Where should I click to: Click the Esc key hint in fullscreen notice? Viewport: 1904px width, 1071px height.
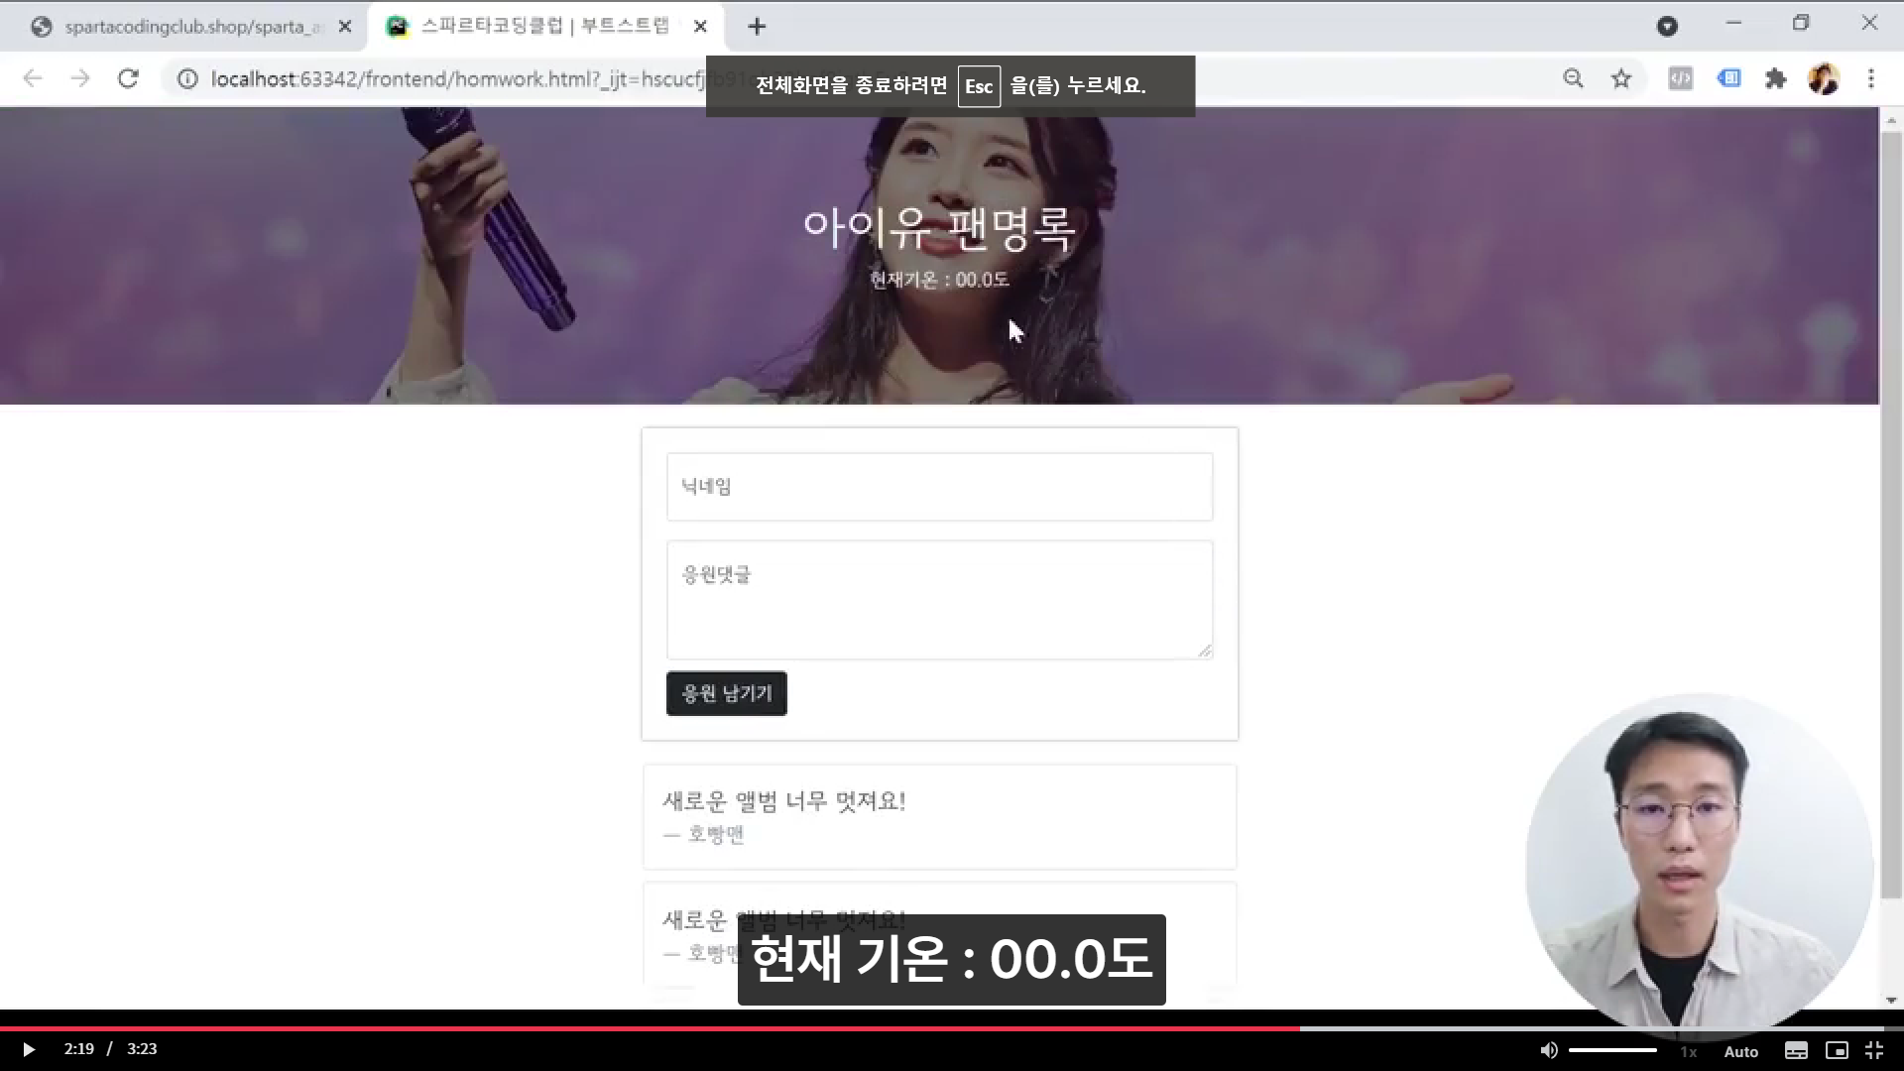[979, 86]
